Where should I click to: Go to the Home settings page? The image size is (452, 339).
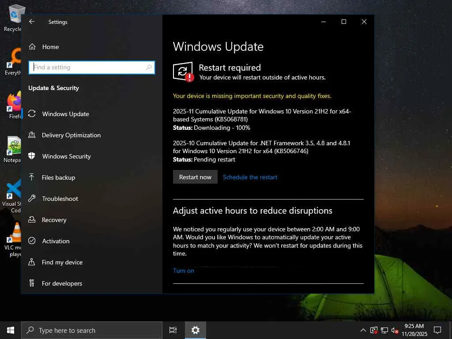50,47
